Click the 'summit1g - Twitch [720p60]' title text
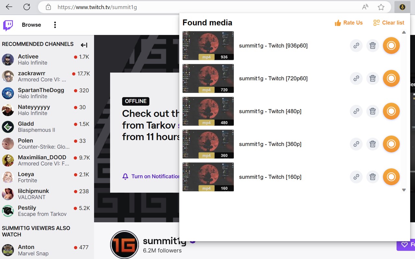Viewport: 415px width, 259px height. [x=273, y=78]
